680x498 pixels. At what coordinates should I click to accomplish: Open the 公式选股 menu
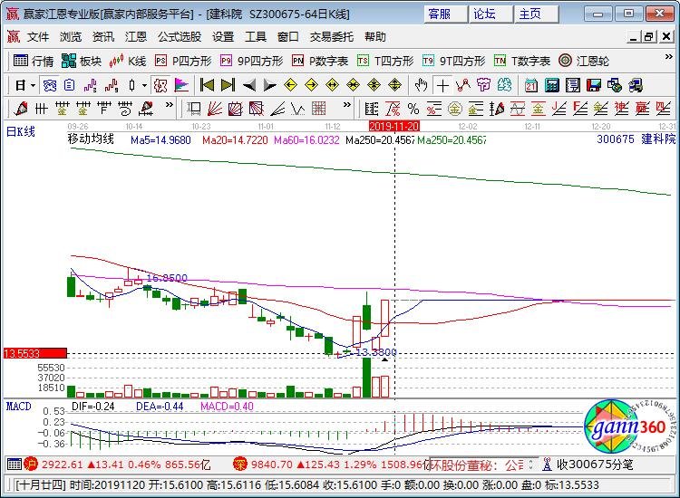tap(180, 37)
